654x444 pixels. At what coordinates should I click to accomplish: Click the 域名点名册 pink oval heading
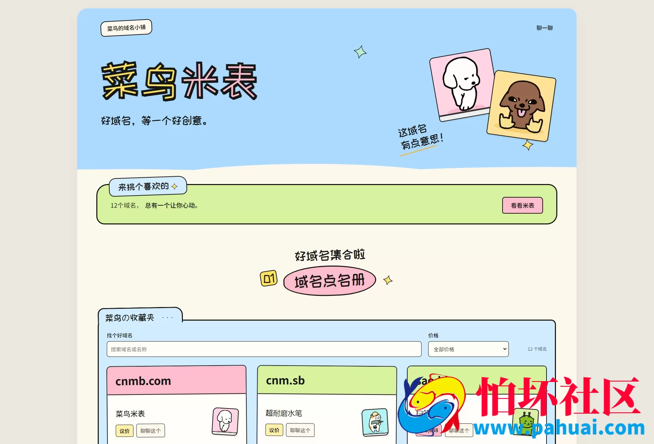click(x=329, y=281)
